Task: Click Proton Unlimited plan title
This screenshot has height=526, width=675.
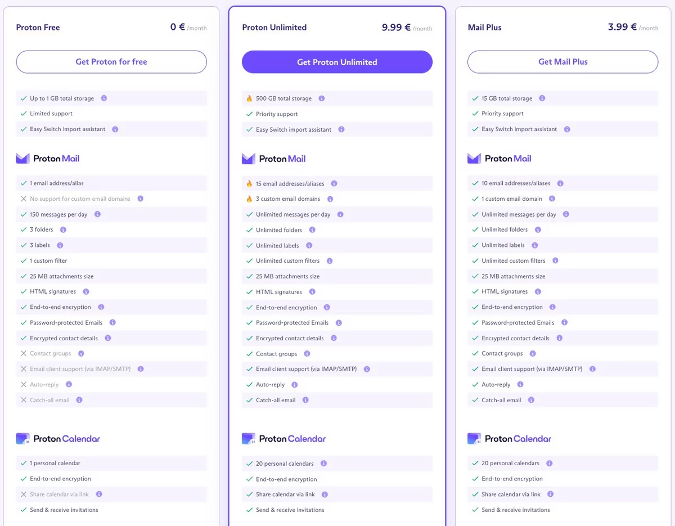Action: click(274, 27)
